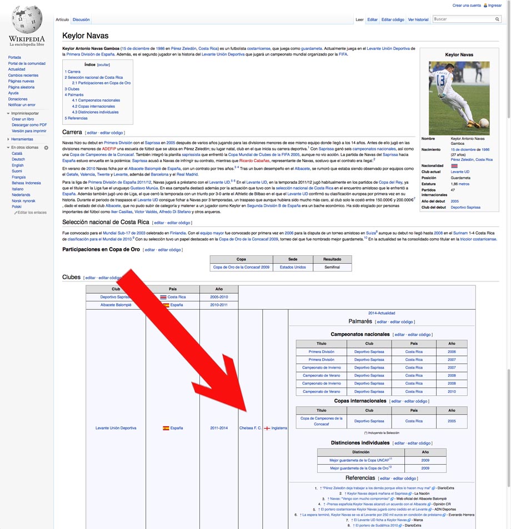Jump to 2.1 Participaciones en Copa de Oro
This screenshot has width=511, height=529.
[x=101, y=83]
